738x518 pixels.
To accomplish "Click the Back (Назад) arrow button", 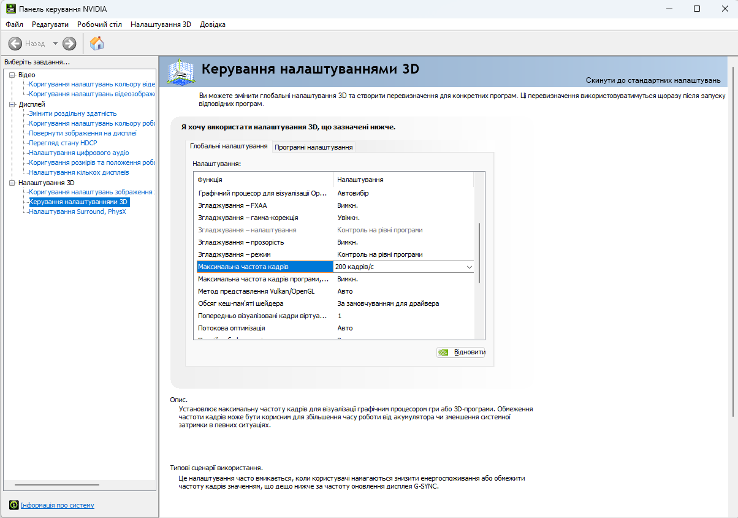I will pos(15,44).
